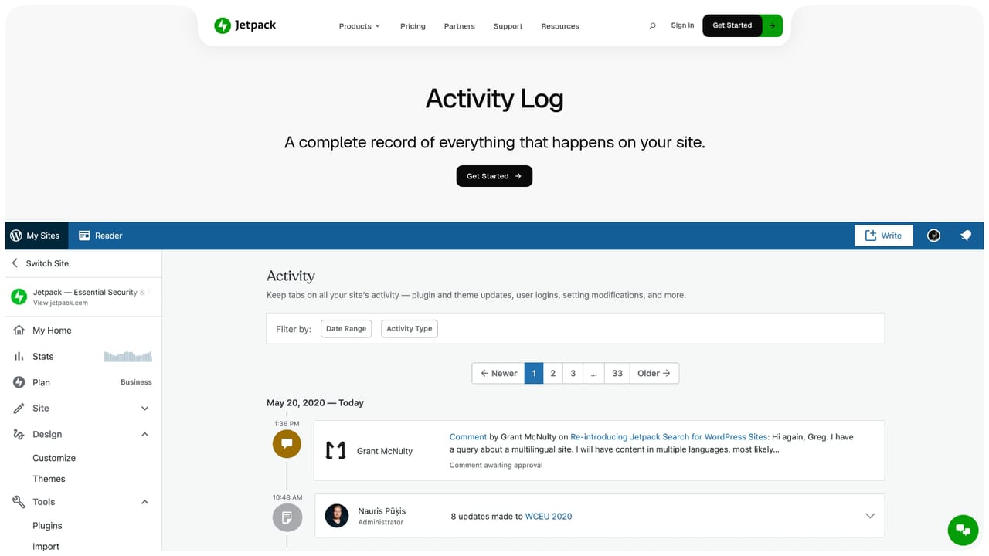The image size is (989, 556).
Task: Open Stats in sidebar
Action: coord(43,357)
